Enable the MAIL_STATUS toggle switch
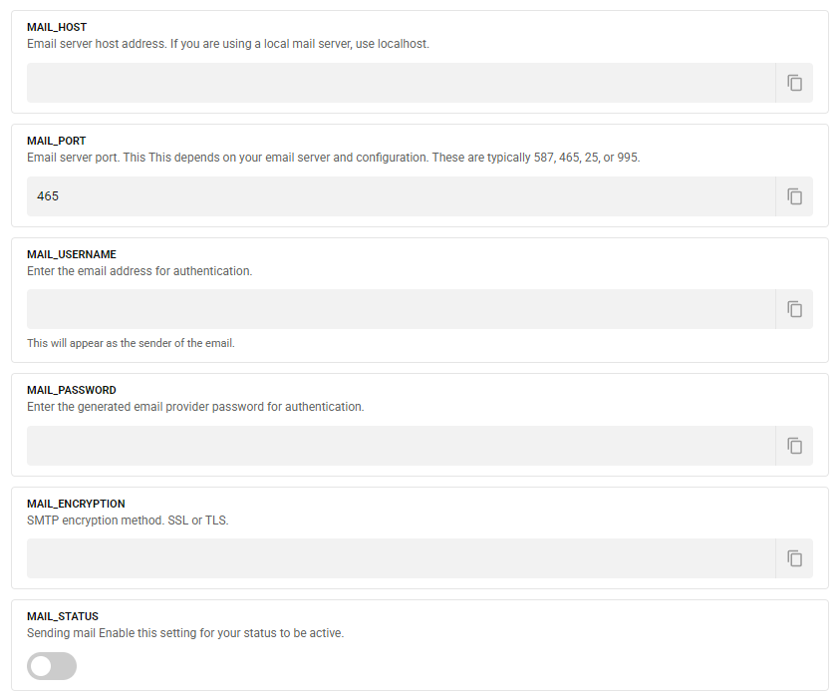The height and width of the screenshot is (700, 840). click(52, 666)
